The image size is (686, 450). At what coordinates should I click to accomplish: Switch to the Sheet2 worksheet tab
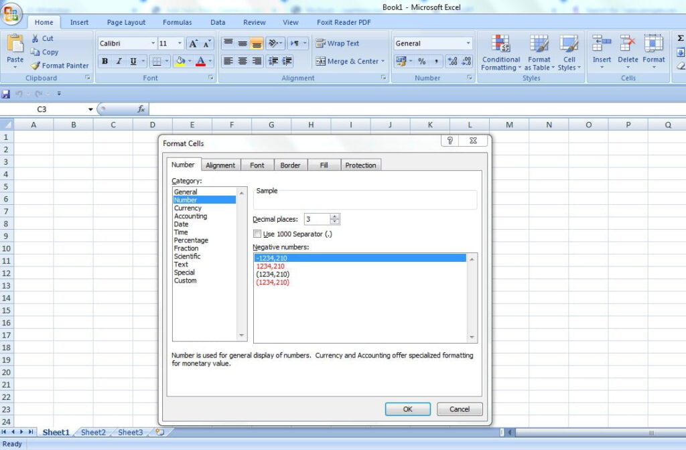click(93, 433)
